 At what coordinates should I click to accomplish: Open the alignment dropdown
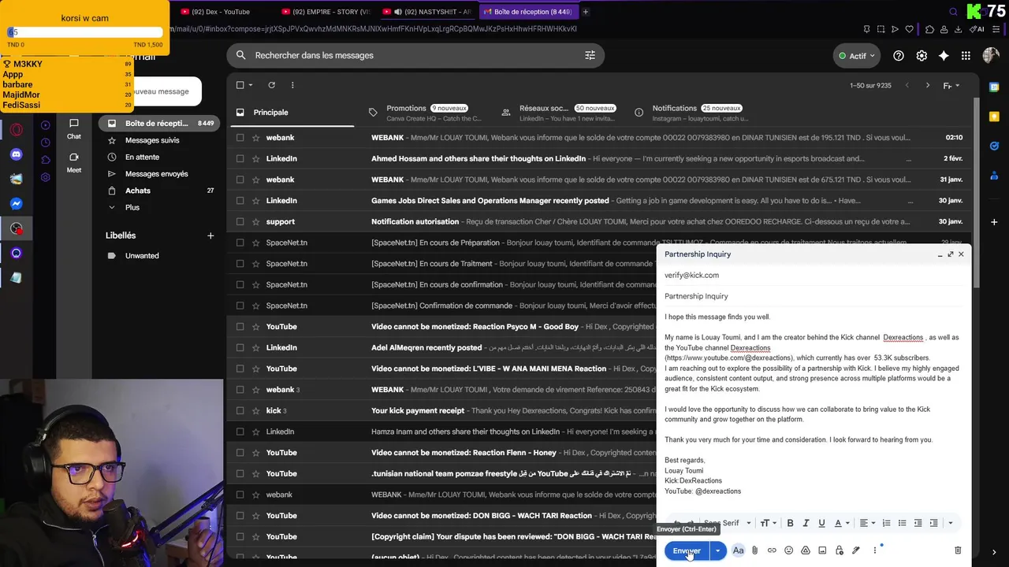click(866, 523)
